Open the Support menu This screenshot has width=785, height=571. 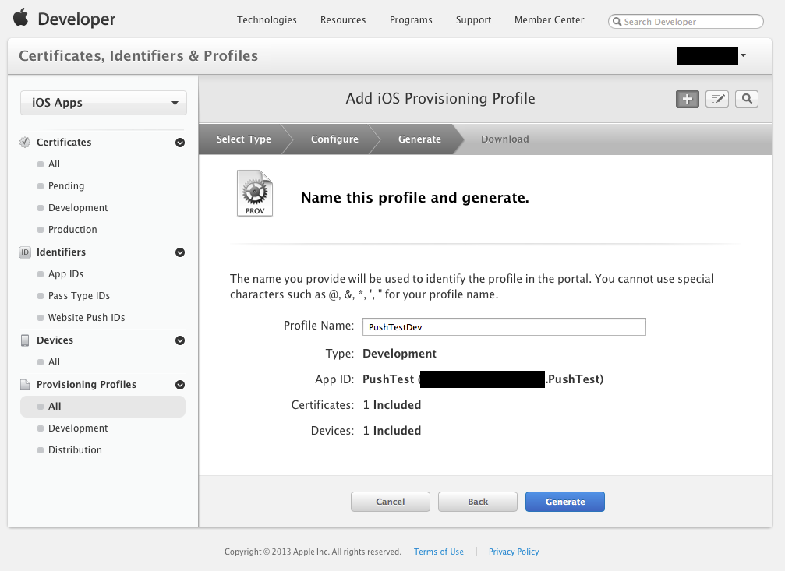pos(474,20)
